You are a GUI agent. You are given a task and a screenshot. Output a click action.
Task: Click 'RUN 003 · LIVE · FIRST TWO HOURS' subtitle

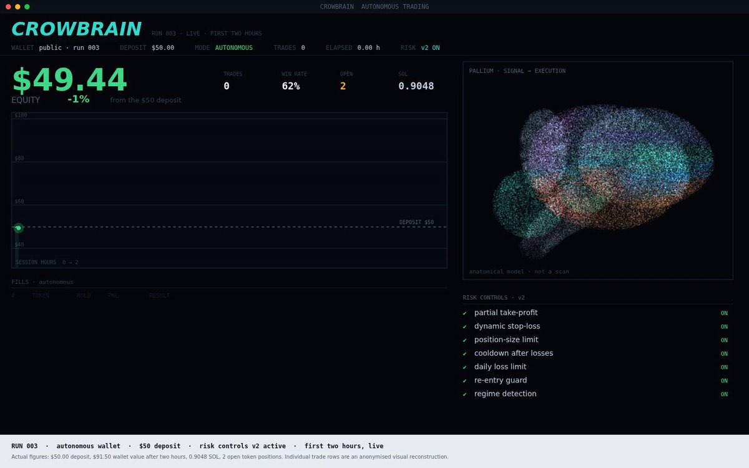tap(207, 34)
